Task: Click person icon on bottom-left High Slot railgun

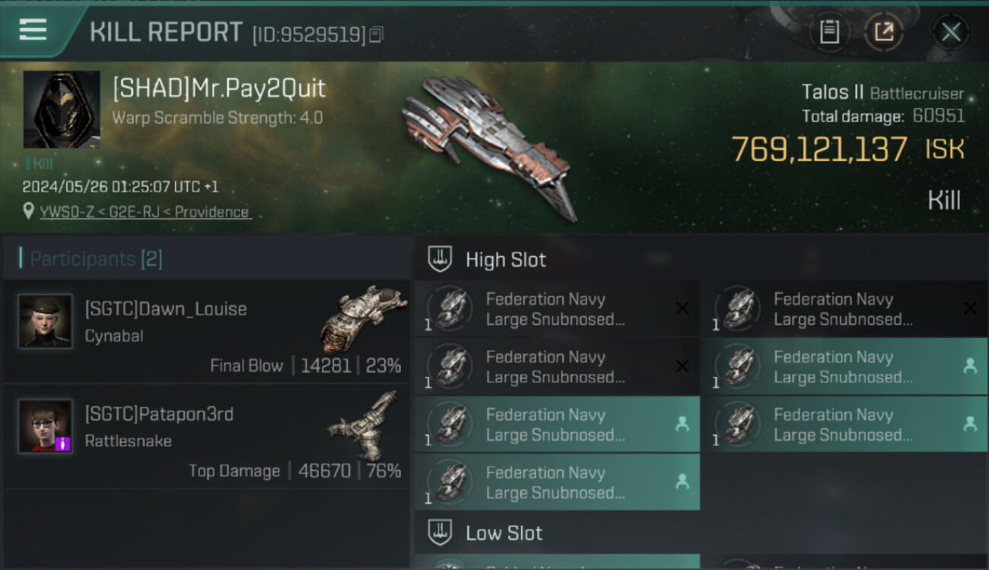Action: (682, 481)
